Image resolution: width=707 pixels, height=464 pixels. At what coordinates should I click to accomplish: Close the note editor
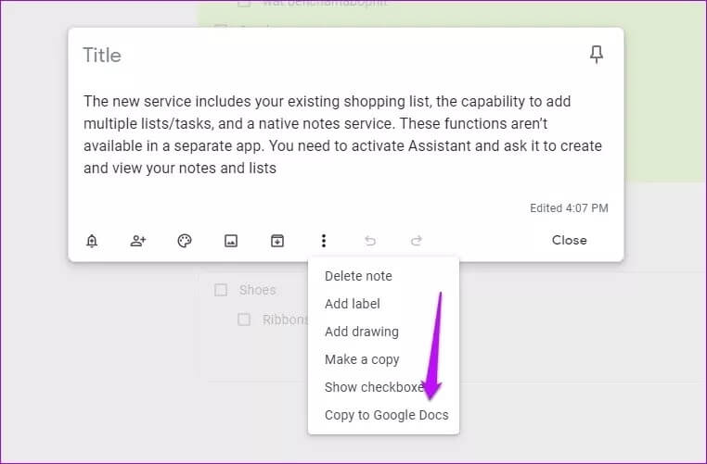click(569, 240)
